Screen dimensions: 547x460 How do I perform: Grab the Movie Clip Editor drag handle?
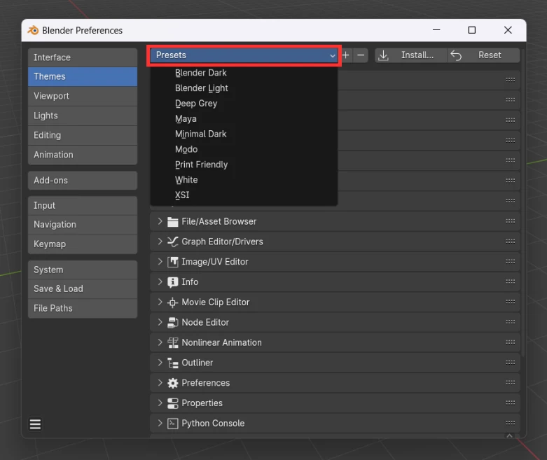pyautogui.click(x=511, y=302)
